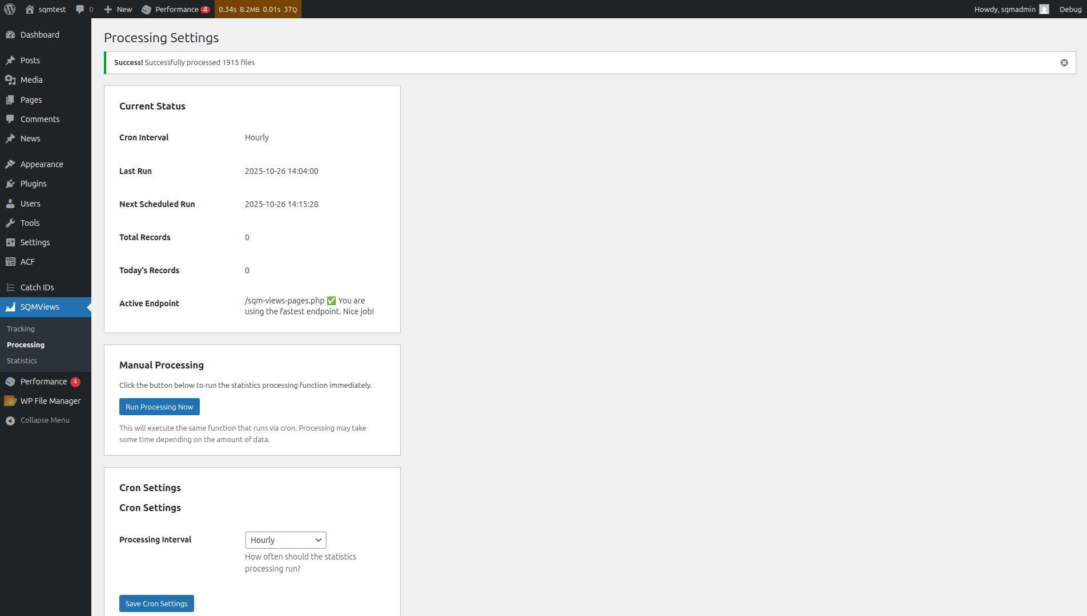This screenshot has width=1087, height=616.
Task: Select the Tools wrench icon
Action: click(11, 222)
